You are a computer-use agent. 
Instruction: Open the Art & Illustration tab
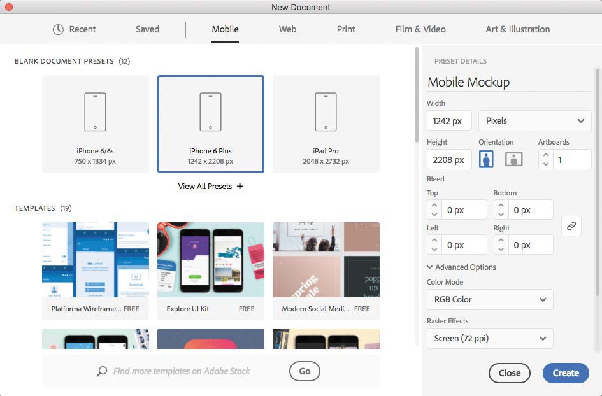tap(517, 29)
